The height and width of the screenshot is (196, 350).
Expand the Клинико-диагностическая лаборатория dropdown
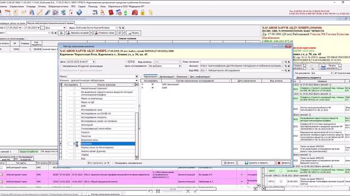click(x=137, y=81)
